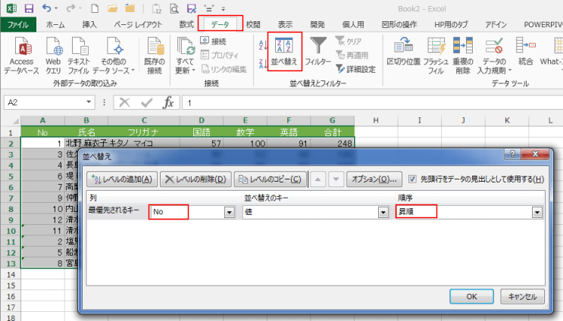
Task: Click OK in the 並べ替え dialog
Action: pos(471,297)
